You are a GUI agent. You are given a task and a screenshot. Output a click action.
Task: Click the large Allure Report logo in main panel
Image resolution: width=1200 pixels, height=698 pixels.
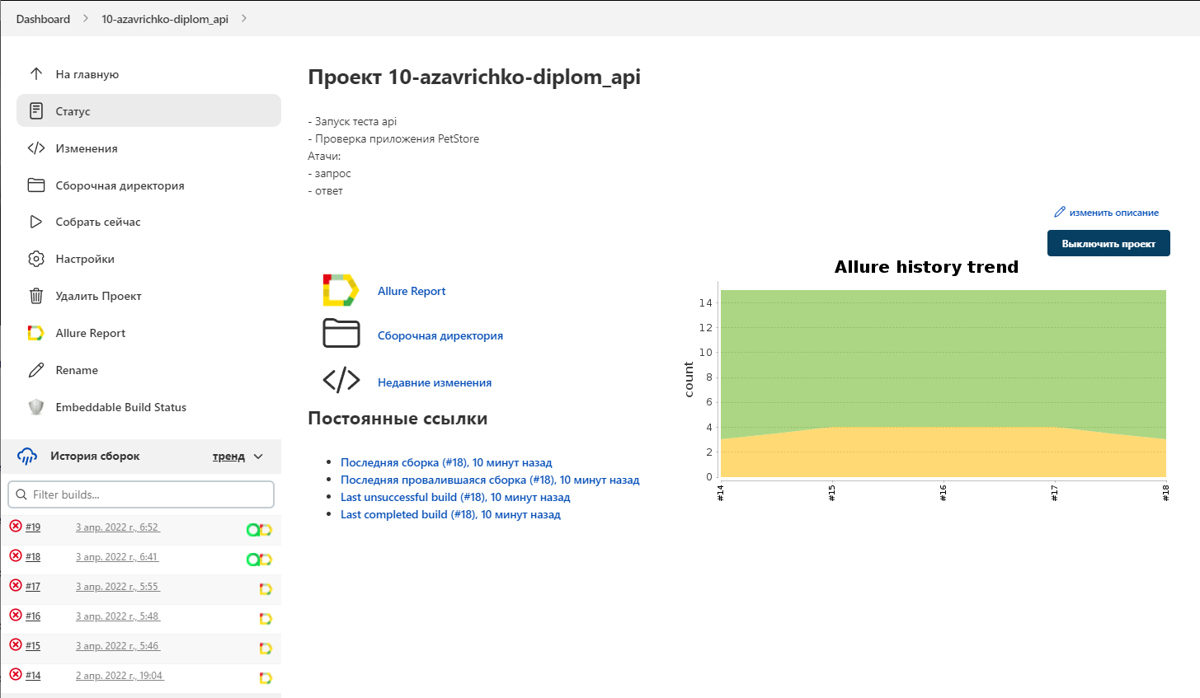(341, 290)
